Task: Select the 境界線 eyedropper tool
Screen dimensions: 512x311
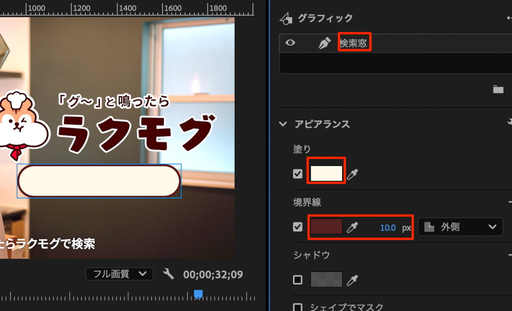Action: point(352,227)
